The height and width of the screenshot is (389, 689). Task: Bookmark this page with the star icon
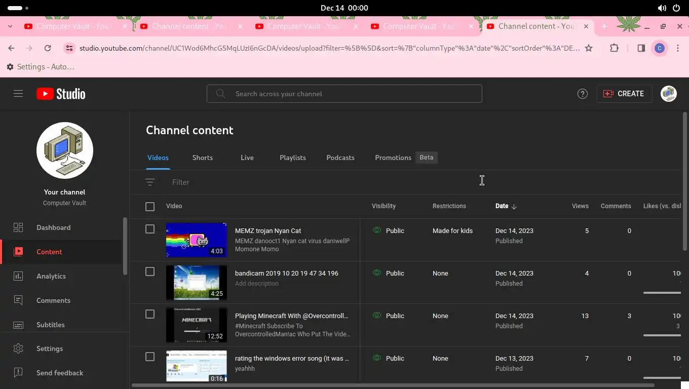(589, 48)
